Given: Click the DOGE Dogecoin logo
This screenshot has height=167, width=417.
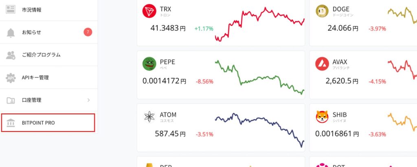Looking at the screenshot, I should coord(322,12).
